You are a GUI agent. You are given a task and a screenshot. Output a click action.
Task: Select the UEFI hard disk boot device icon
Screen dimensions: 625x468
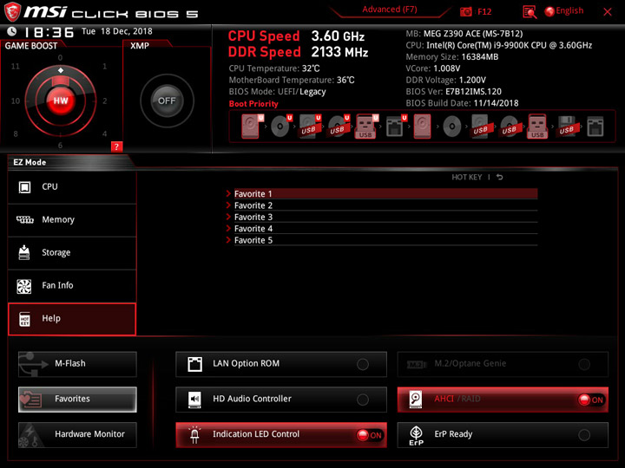[253, 127]
